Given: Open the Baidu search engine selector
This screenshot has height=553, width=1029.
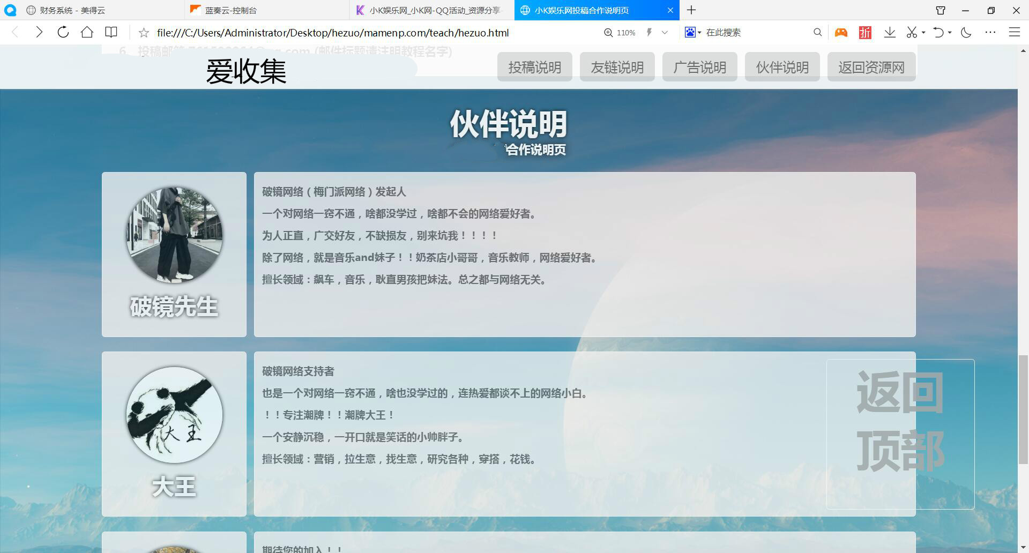Looking at the screenshot, I should click(692, 33).
